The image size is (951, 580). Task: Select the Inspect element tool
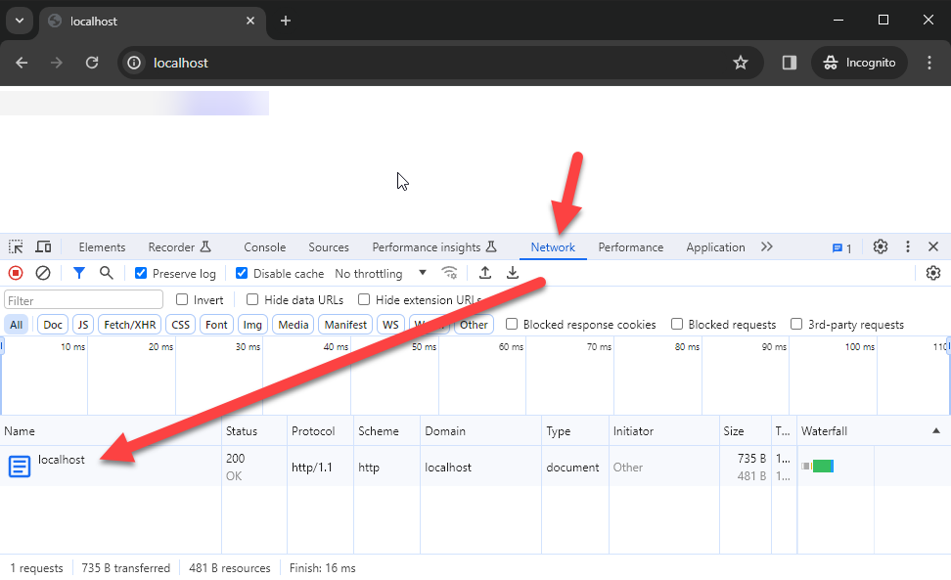(x=16, y=246)
